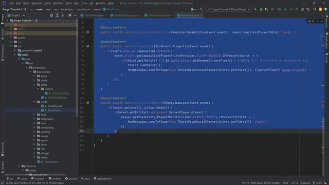This screenshot has height=185, width=329.
Task: Expand the gradle folder in tree
Action: [x=11, y=38]
